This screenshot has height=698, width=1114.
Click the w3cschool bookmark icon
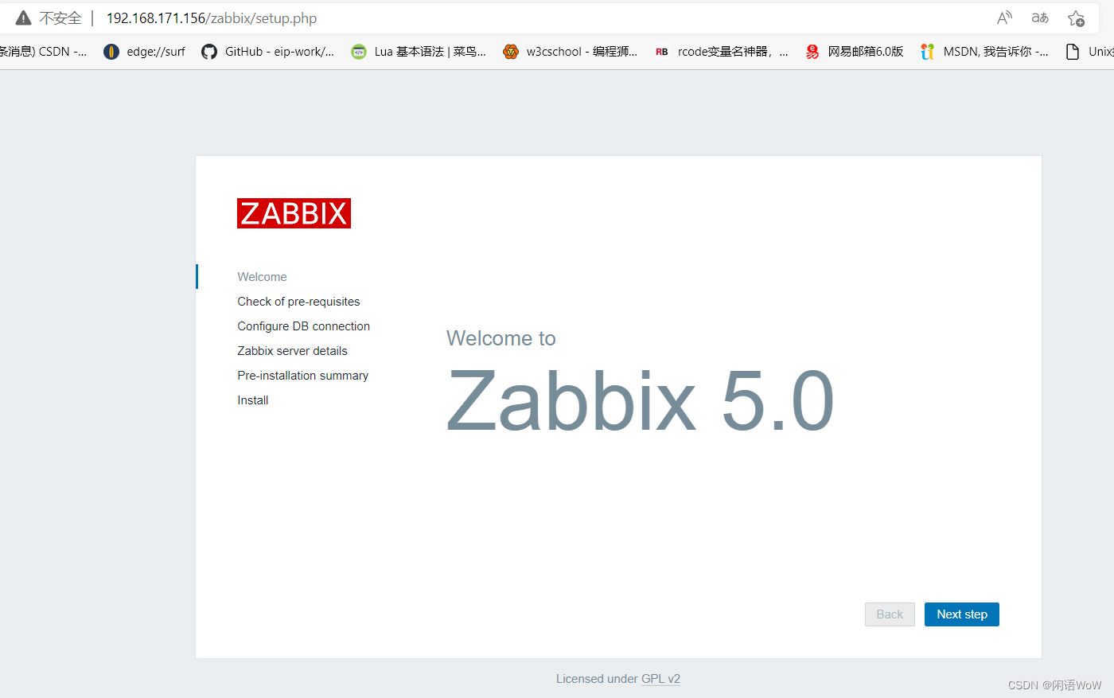(x=510, y=51)
